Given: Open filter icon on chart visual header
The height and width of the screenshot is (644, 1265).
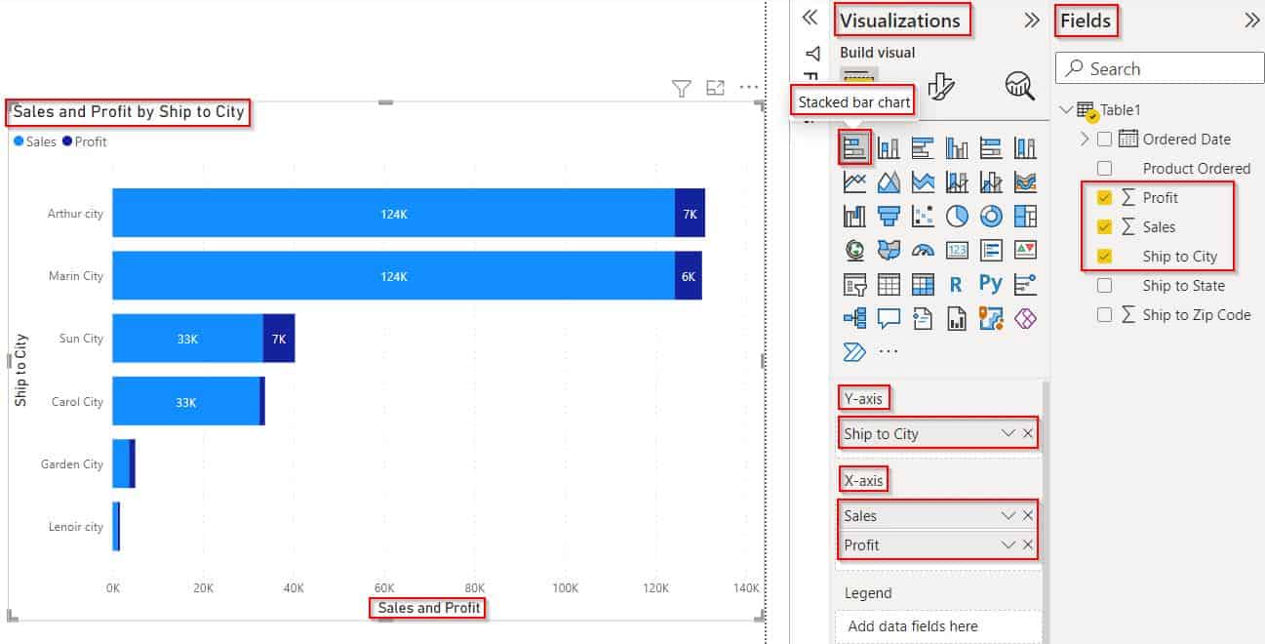Looking at the screenshot, I should (682, 89).
